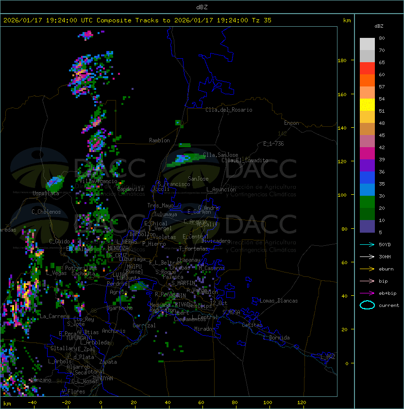
Task: Click the TUNUYAN label
Action: (x=103, y=378)
